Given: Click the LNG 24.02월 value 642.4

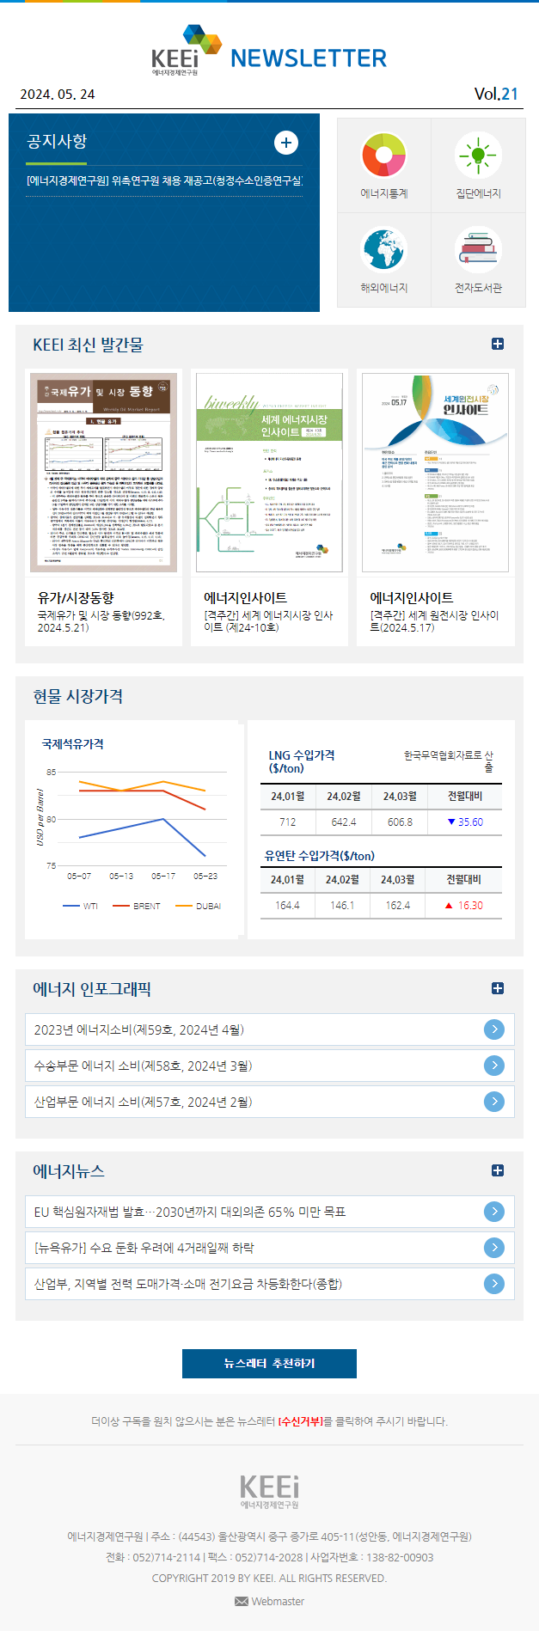Looking at the screenshot, I should (344, 822).
